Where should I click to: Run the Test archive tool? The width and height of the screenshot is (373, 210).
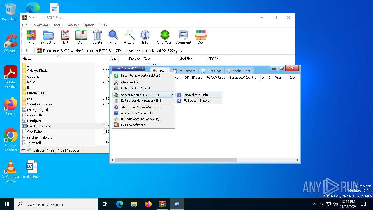[x=65, y=37]
